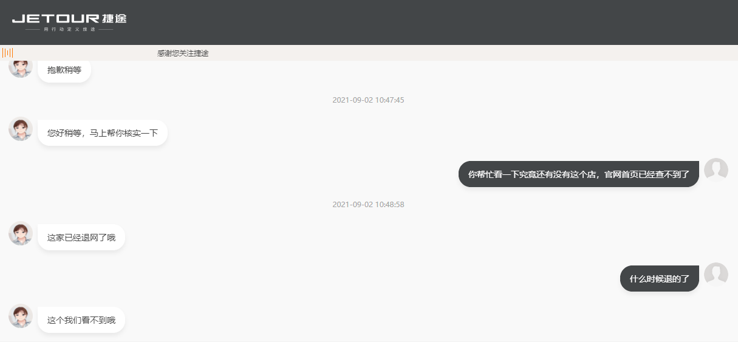Click the orange sound bars icon
This screenshot has width=738, height=342.
coord(8,53)
